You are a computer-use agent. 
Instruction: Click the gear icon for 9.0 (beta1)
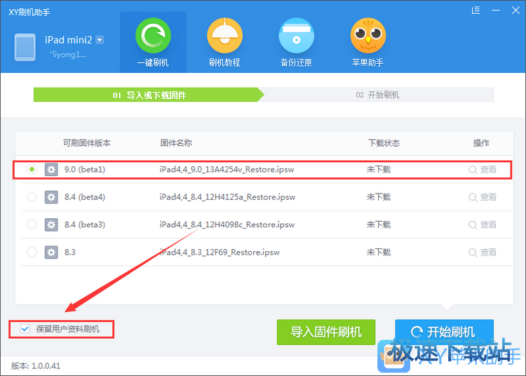[51, 169]
